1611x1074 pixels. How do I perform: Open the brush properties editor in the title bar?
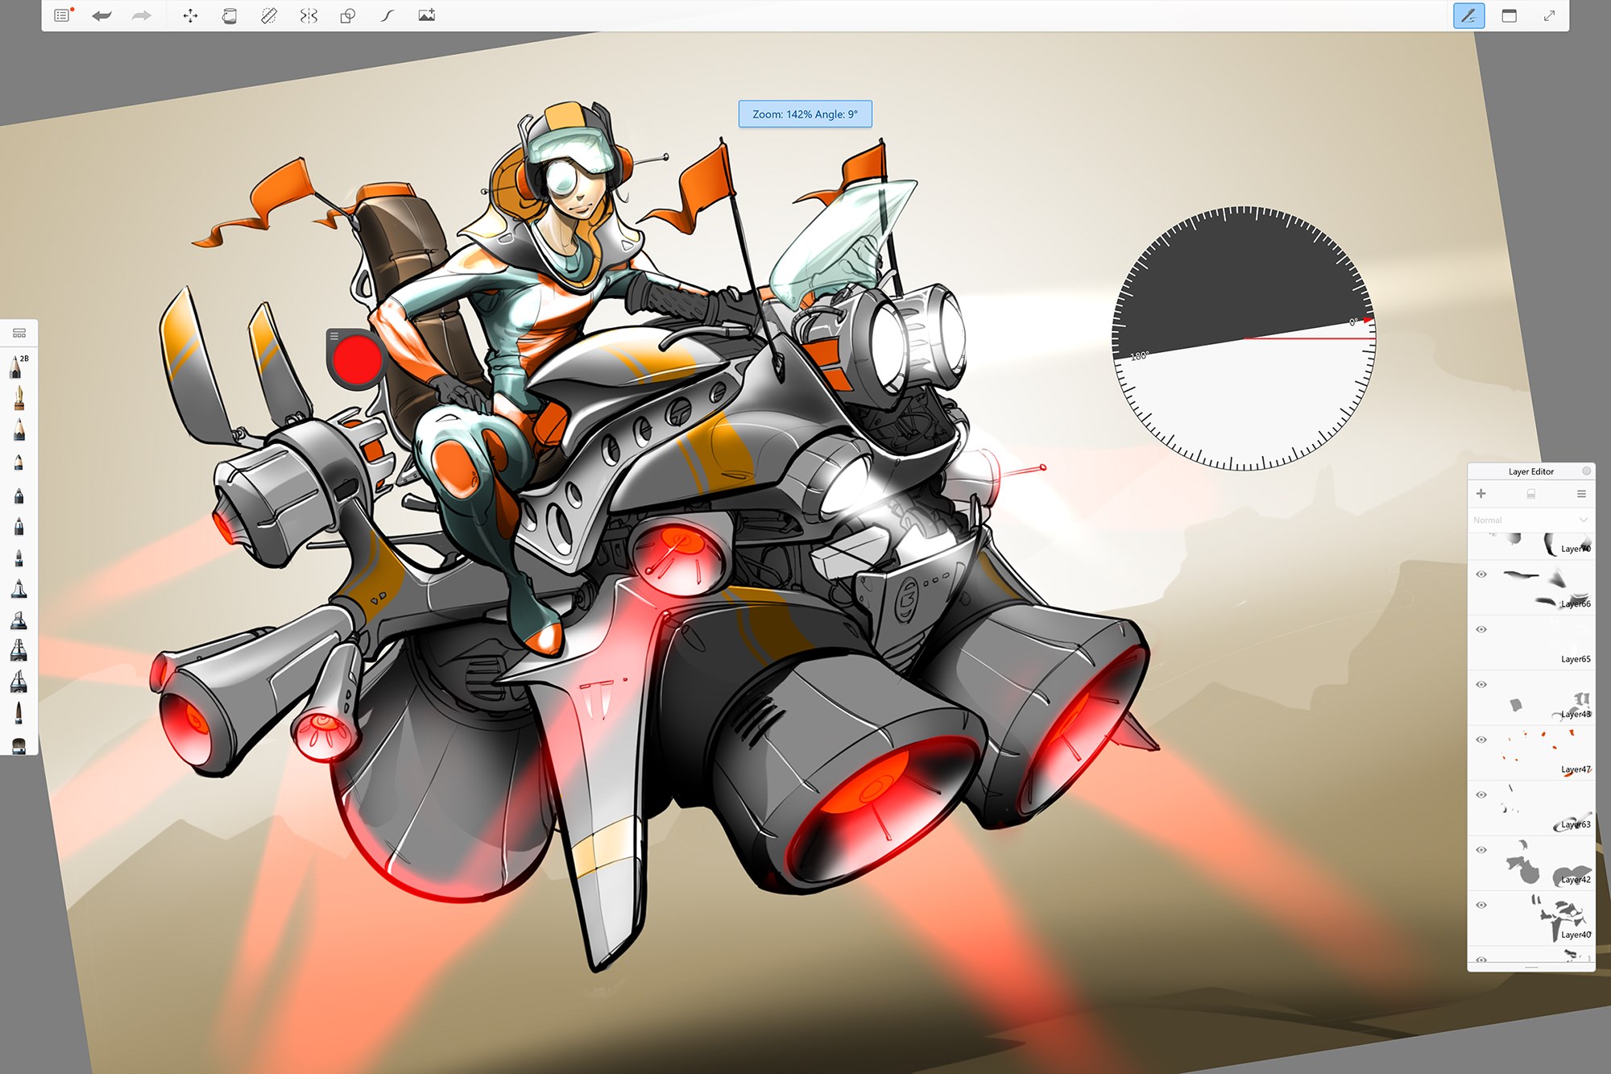coord(1468,15)
